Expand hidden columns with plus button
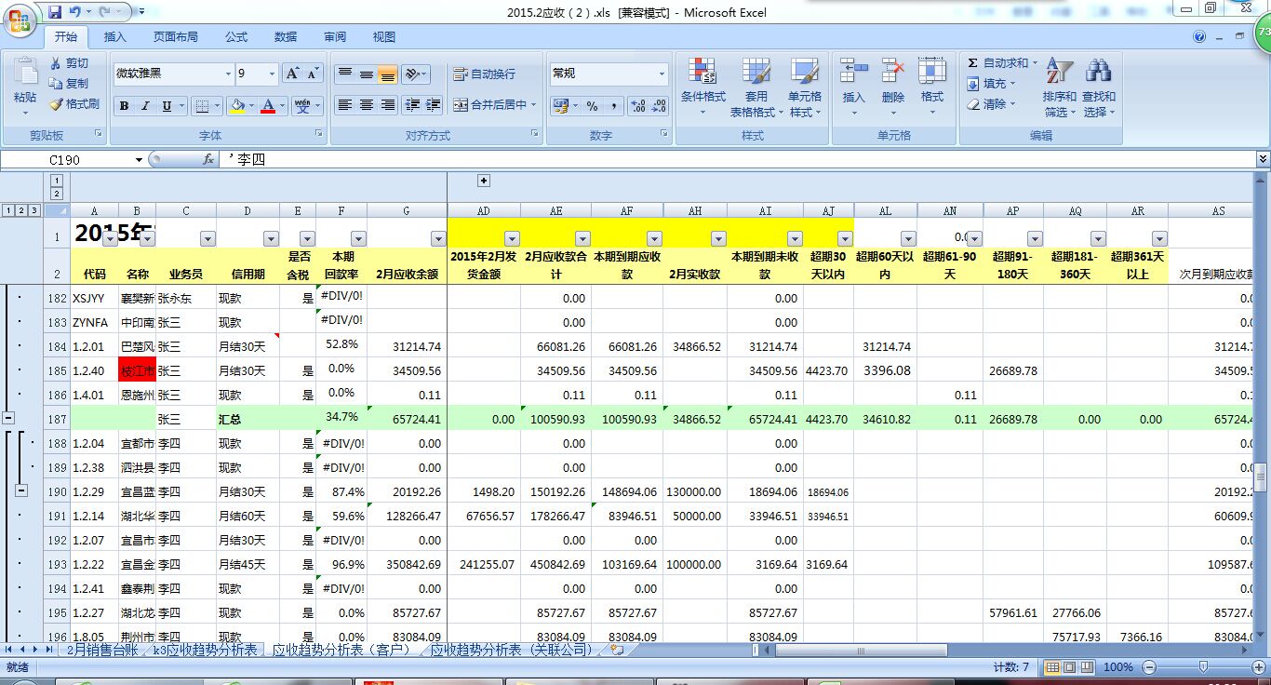The width and height of the screenshot is (1271, 685). click(x=484, y=181)
